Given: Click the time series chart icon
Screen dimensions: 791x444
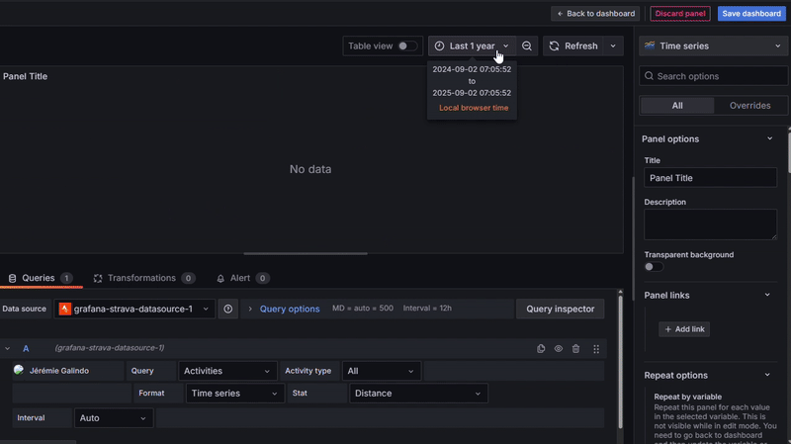Looking at the screenshot, I should pos(650,45).
